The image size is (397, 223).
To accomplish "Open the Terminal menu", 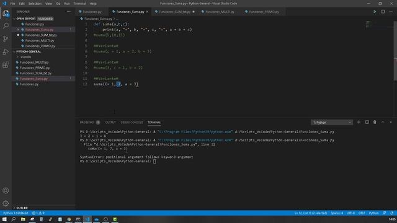I will (80, 4).
